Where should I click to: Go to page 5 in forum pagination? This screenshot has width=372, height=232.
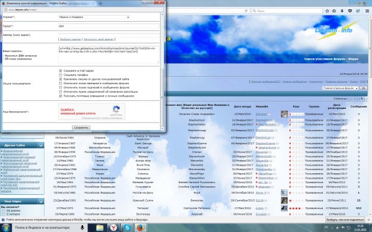(x=361, y=99)
